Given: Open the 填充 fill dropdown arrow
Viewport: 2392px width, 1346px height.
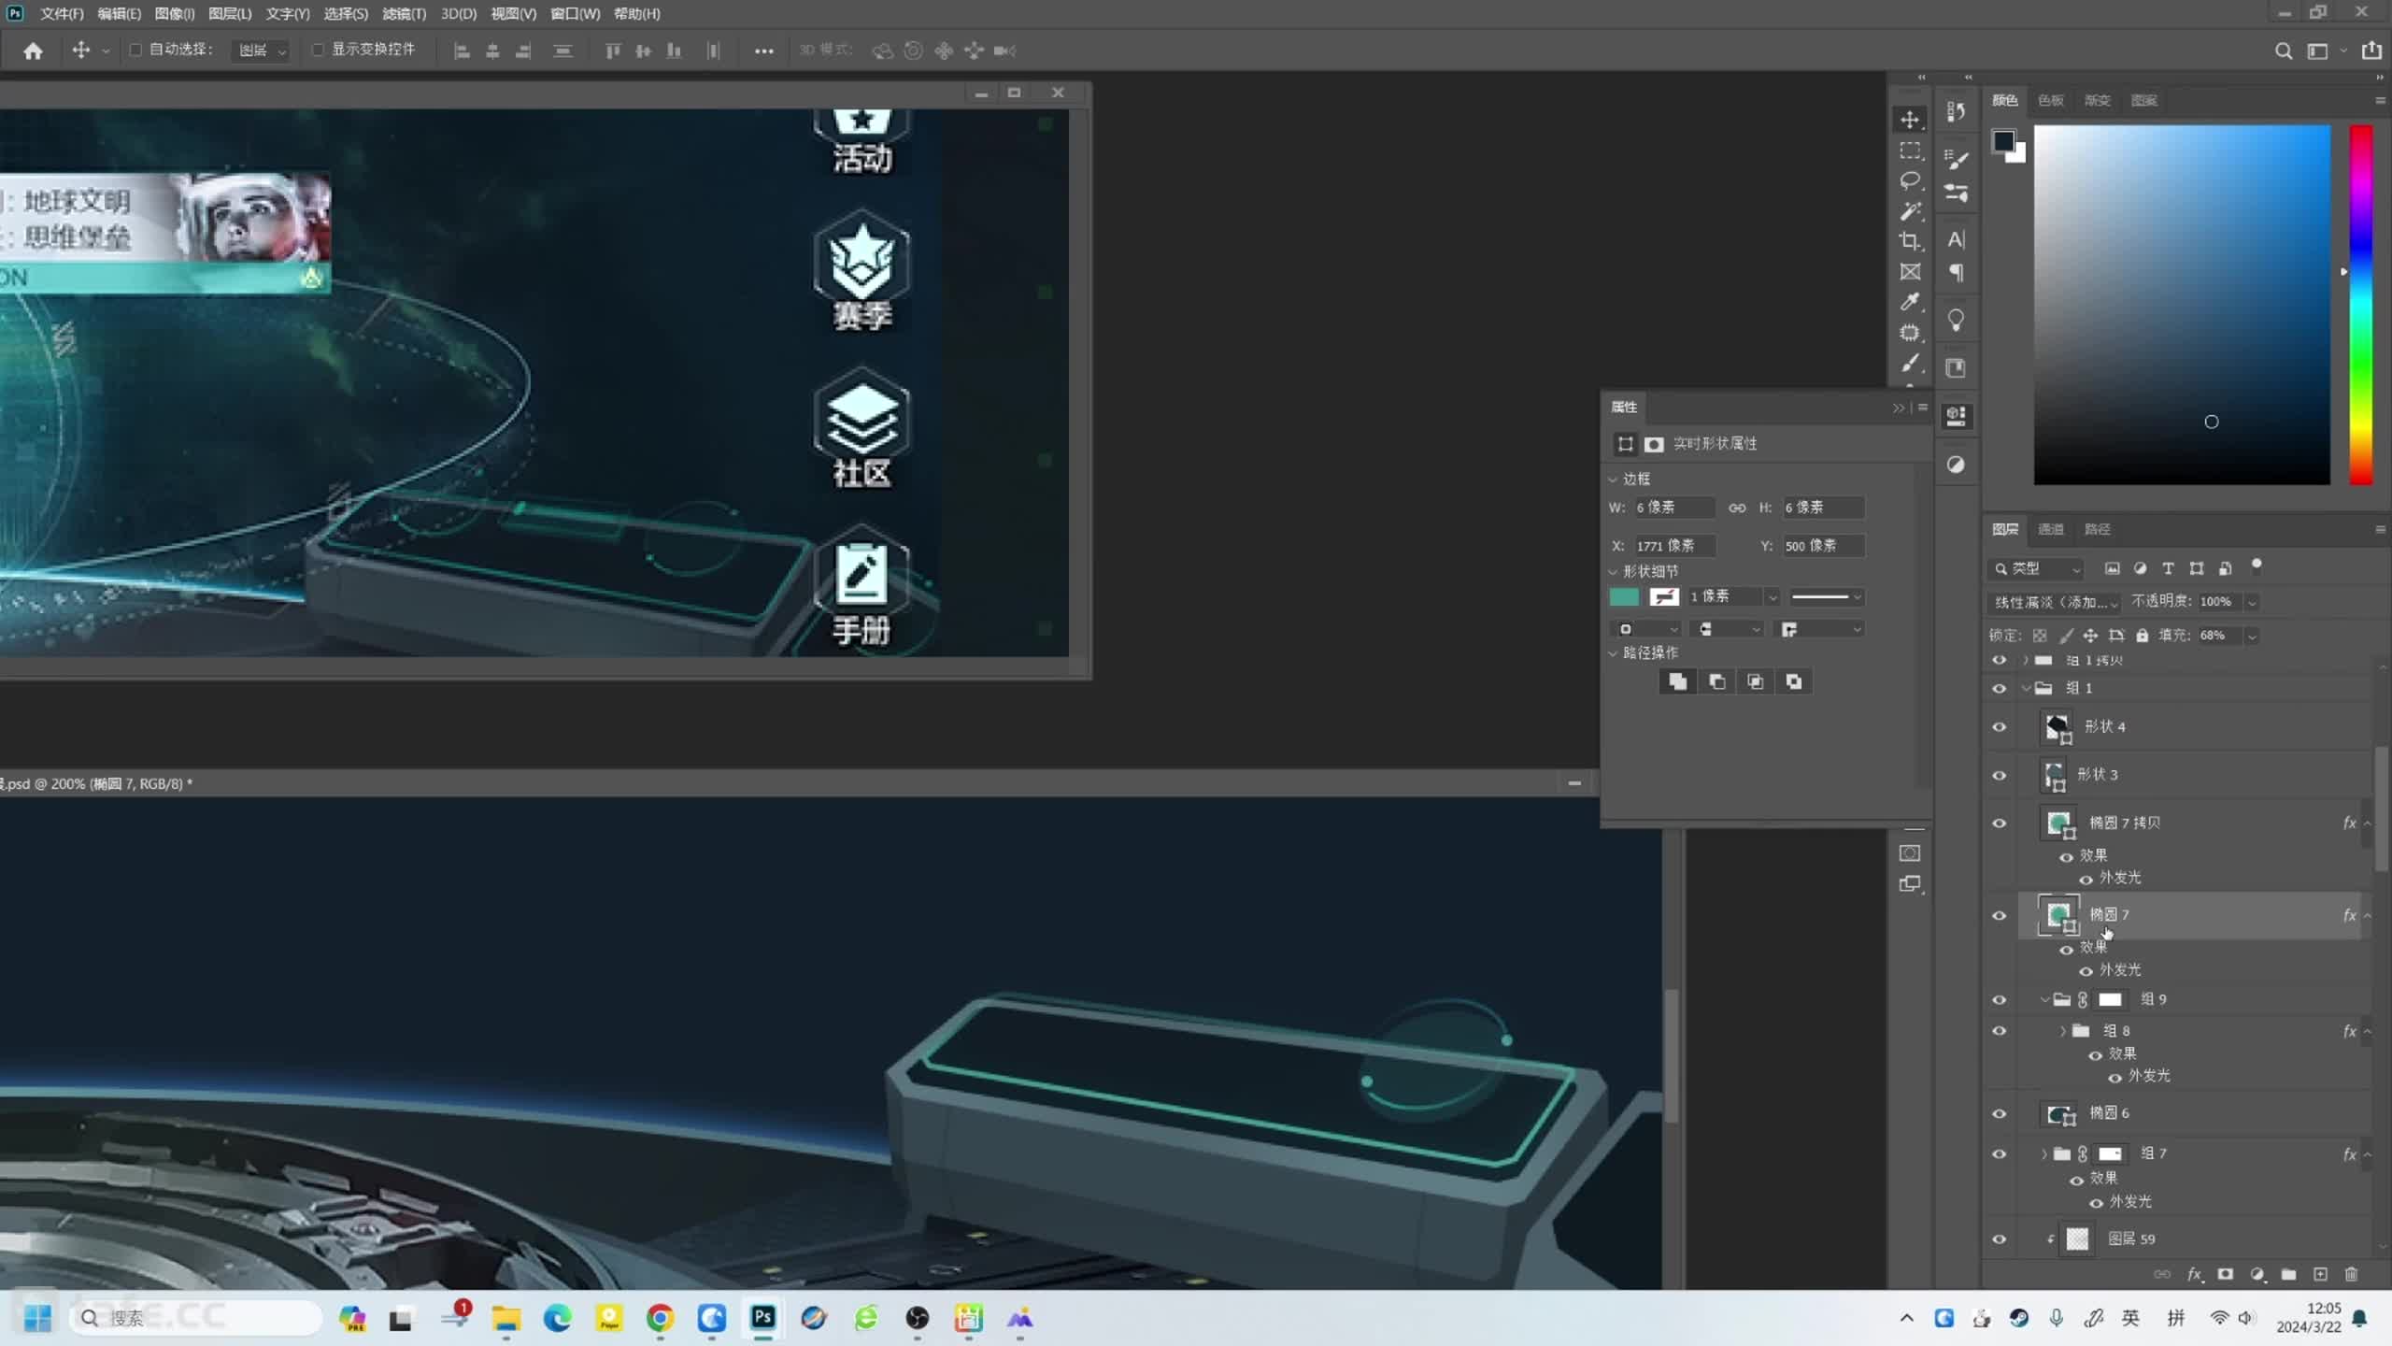Looking at the screenshot, I should click(2252, 636).
